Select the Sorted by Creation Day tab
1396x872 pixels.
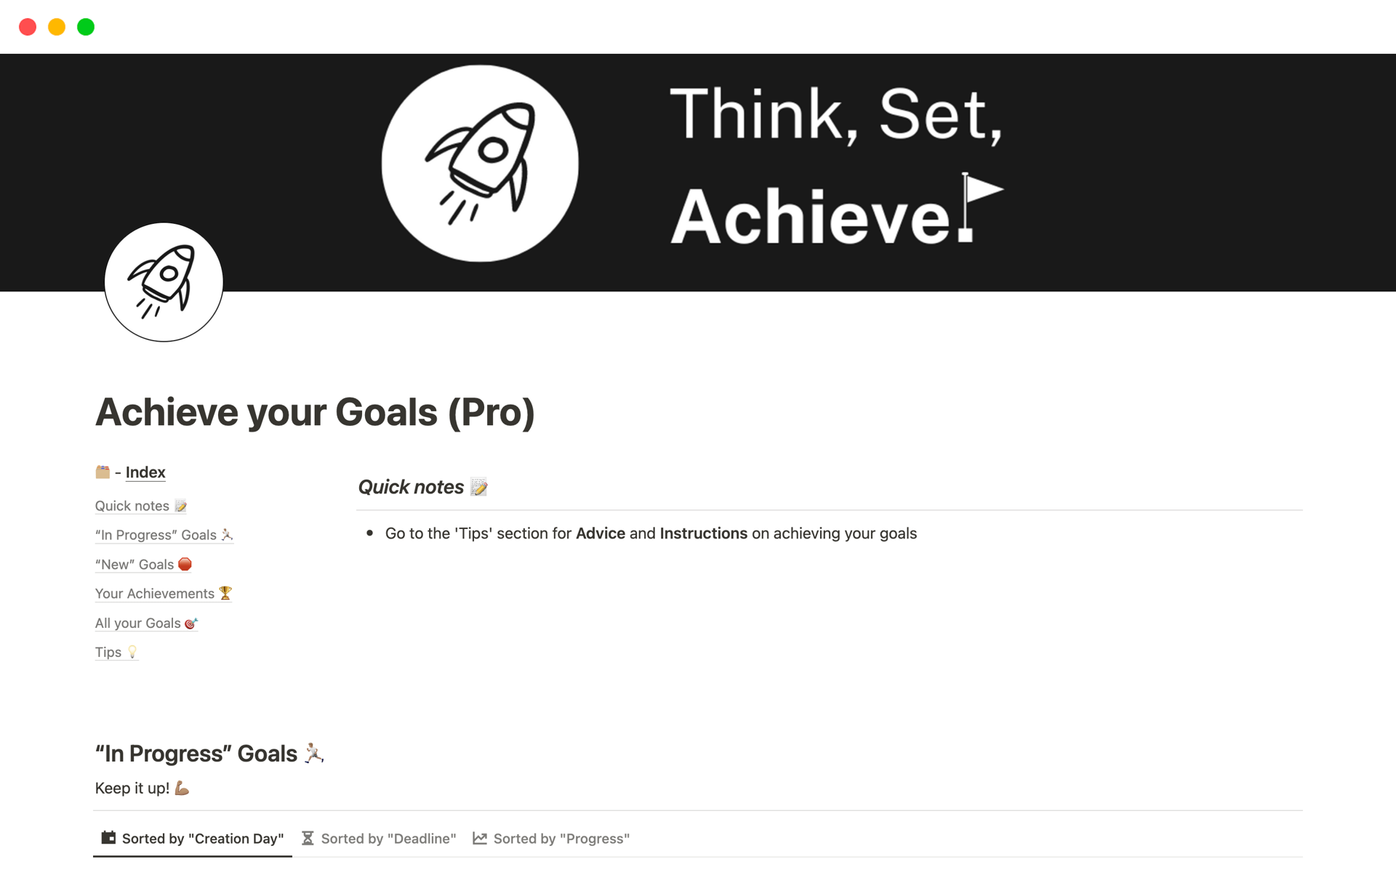(x=191, y=838)
